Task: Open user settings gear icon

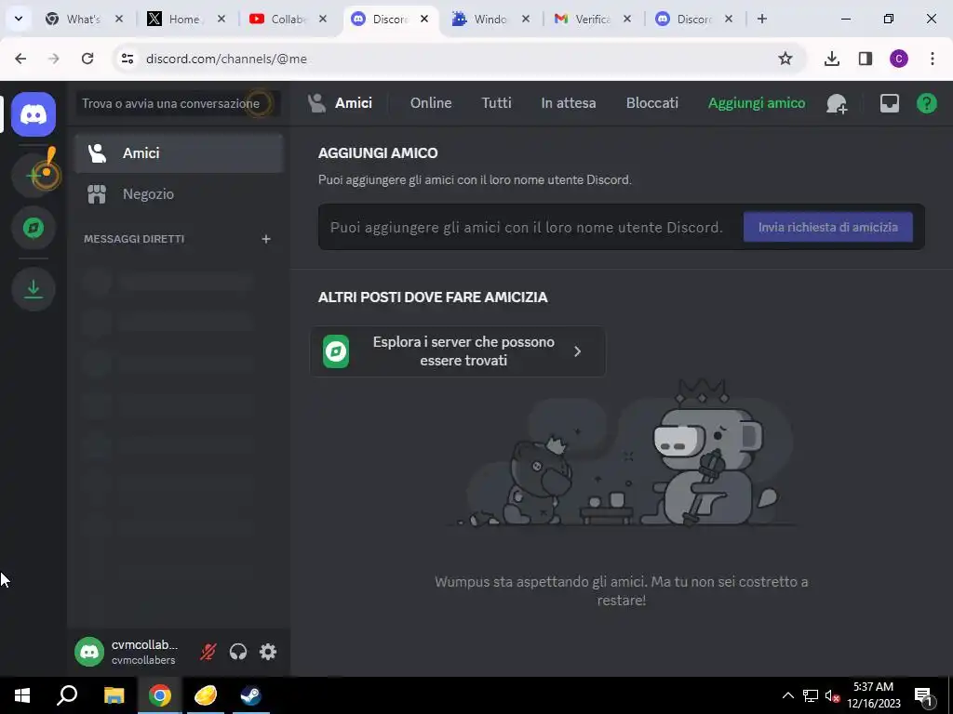Action: tap(268, 652)
